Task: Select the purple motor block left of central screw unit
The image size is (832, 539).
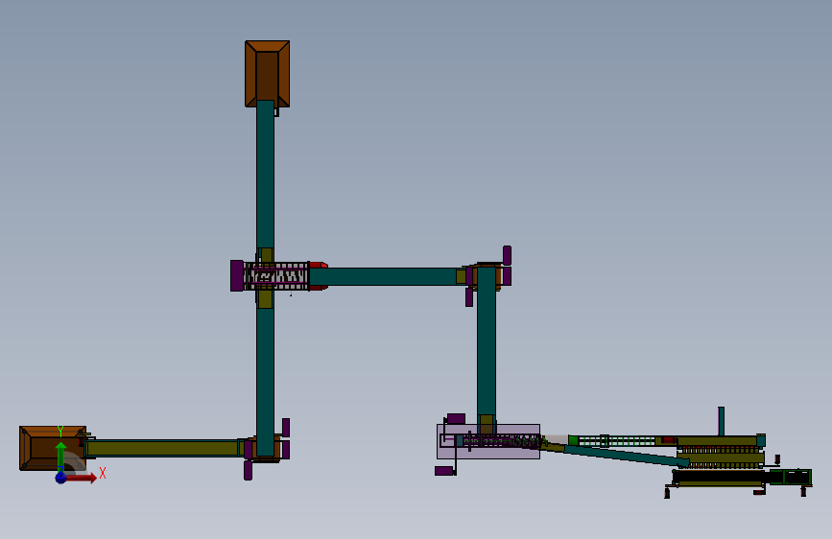Action: coord(237,276)
